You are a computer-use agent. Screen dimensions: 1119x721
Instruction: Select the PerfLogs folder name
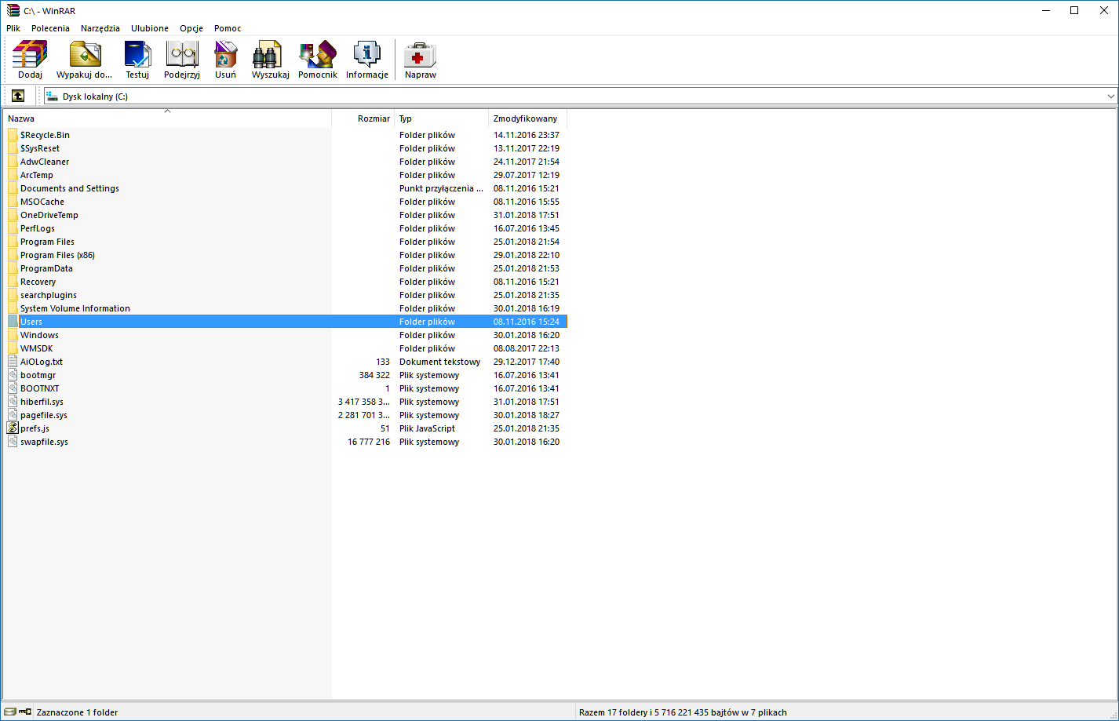coord(38,228)
